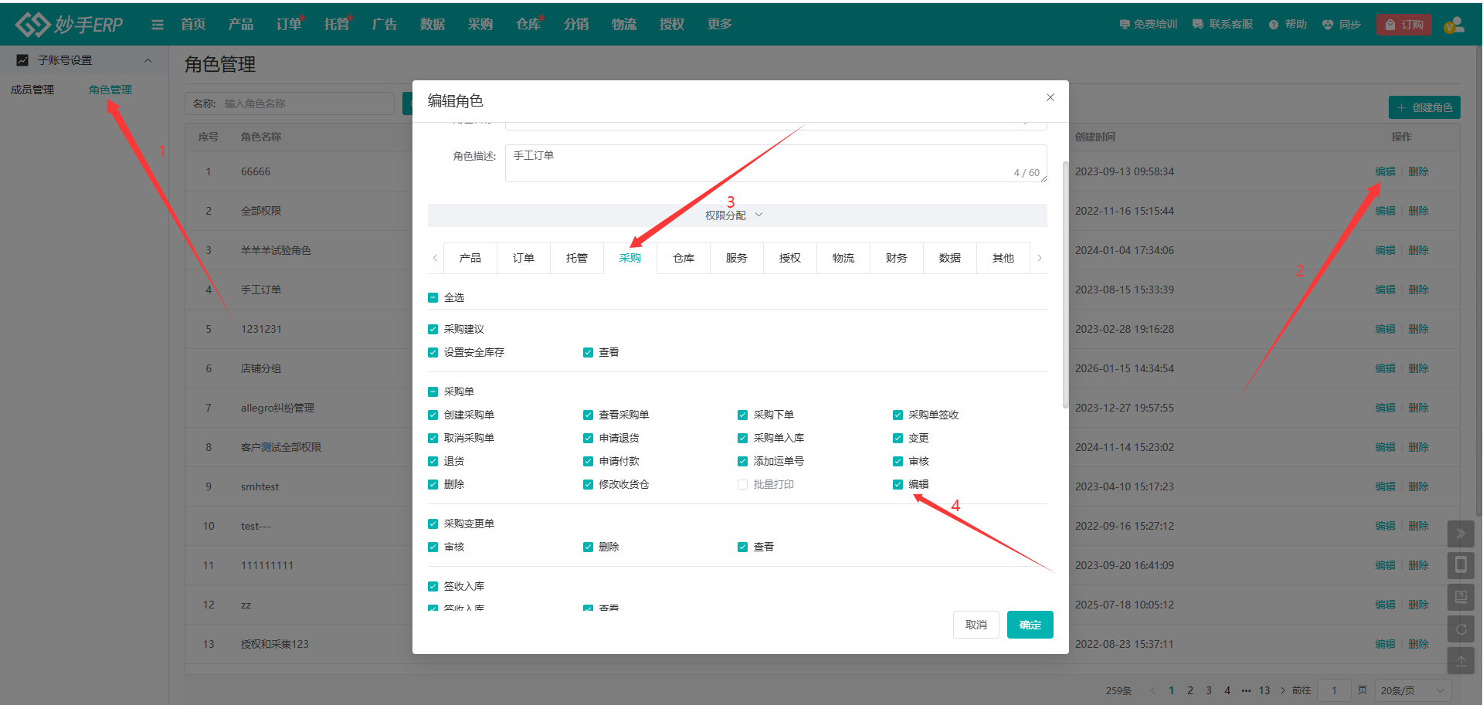Open the 订单 top menu

click(288, 25)
